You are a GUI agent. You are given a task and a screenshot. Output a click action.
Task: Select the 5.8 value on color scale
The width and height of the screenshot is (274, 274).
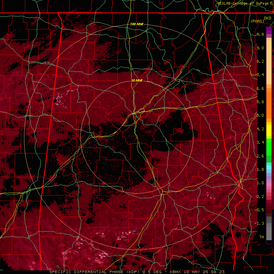pyautogui.click(x=260, y=102)
